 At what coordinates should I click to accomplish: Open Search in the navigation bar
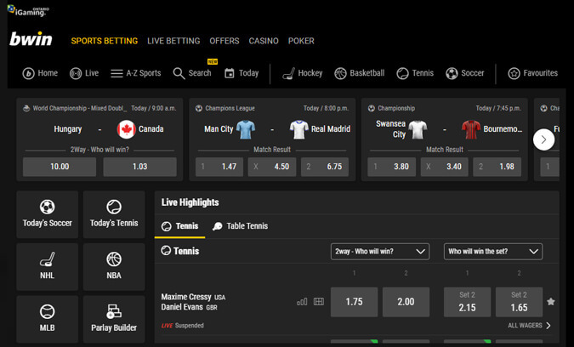192,73
